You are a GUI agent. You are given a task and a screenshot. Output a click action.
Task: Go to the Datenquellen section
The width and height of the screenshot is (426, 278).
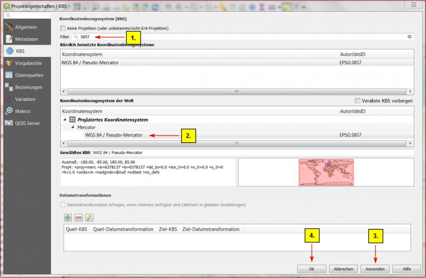[x=29, y=75]
